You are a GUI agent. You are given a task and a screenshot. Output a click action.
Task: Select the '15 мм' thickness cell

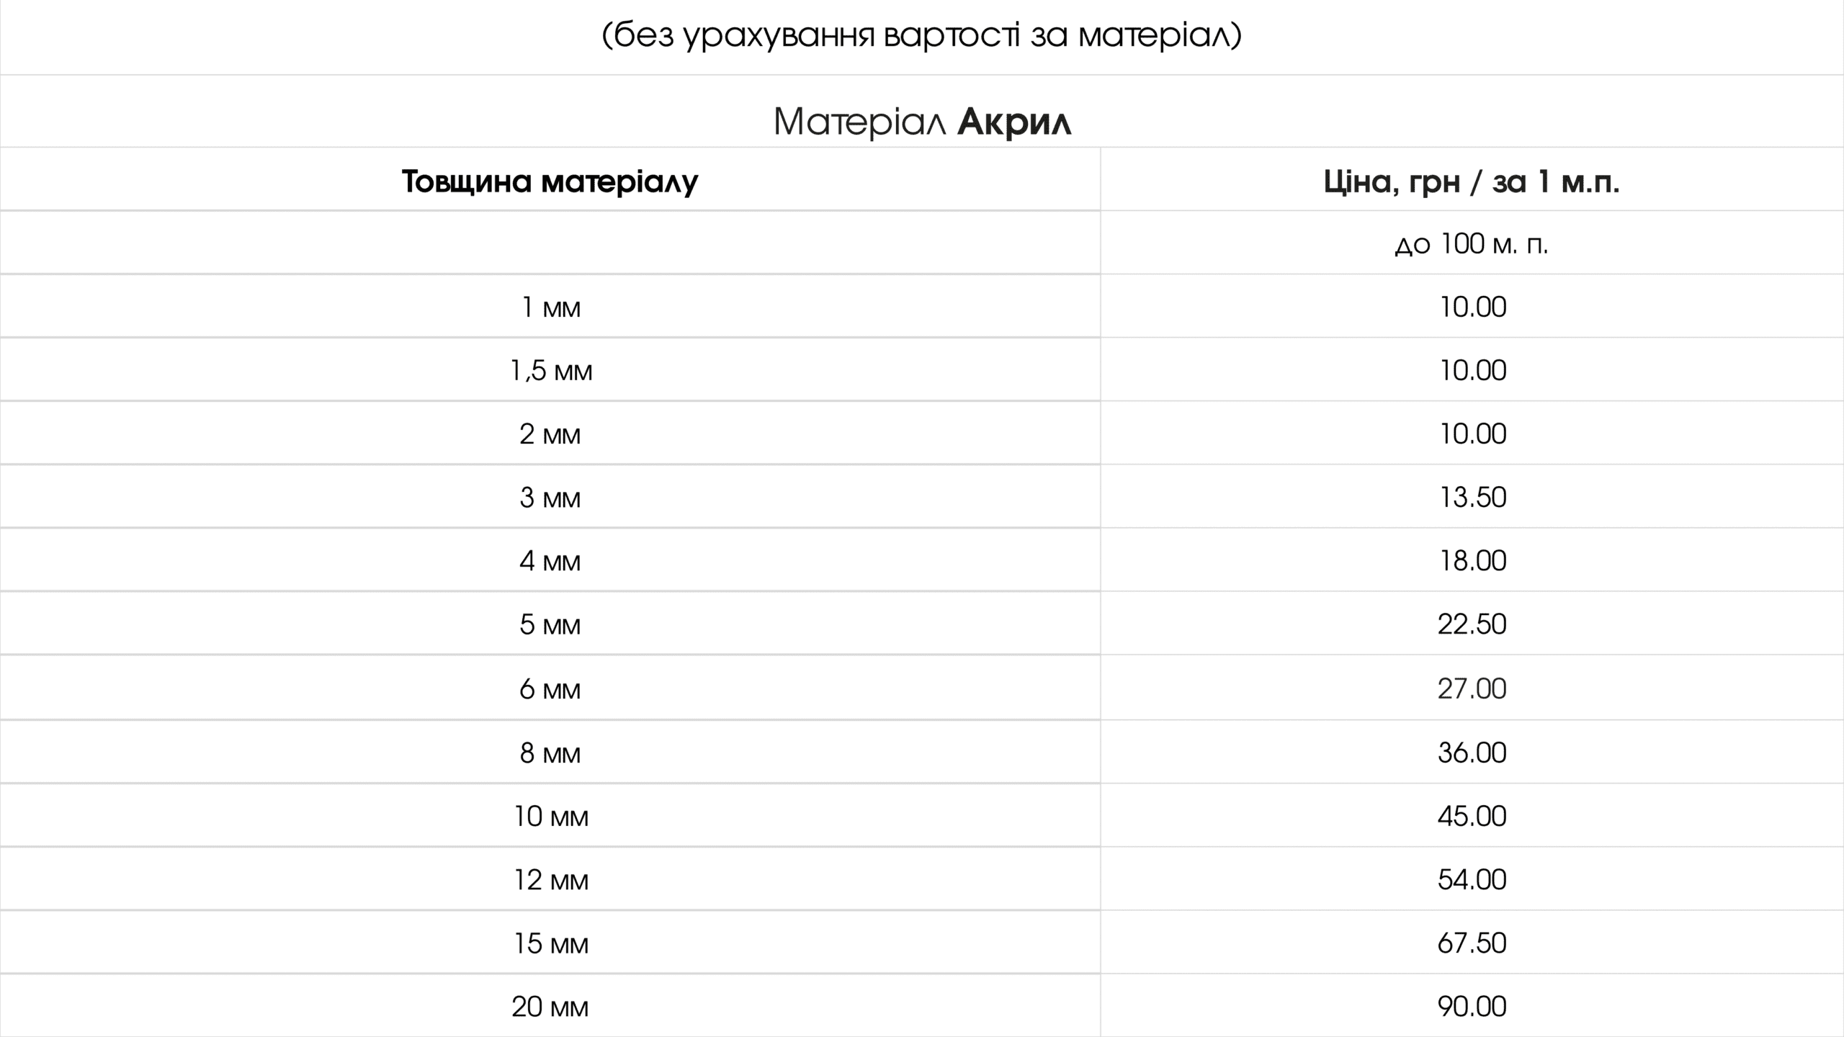550,943
